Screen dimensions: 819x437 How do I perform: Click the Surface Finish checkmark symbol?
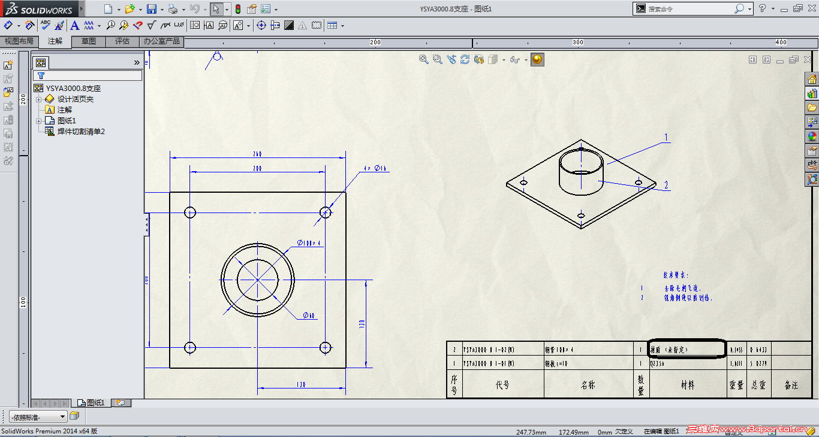(x=151, y=25)
